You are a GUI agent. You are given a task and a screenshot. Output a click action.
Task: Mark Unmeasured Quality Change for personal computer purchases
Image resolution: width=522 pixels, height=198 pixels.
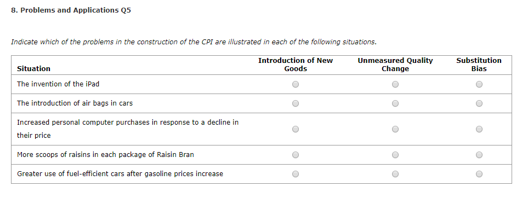click(395, 129)
